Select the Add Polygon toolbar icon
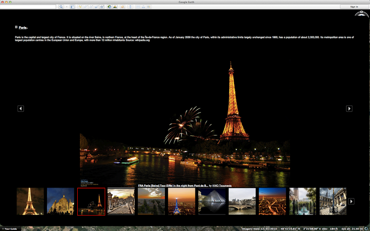This screenshot has height=231, width=370. pyautogui.click(x=86, y=7)
